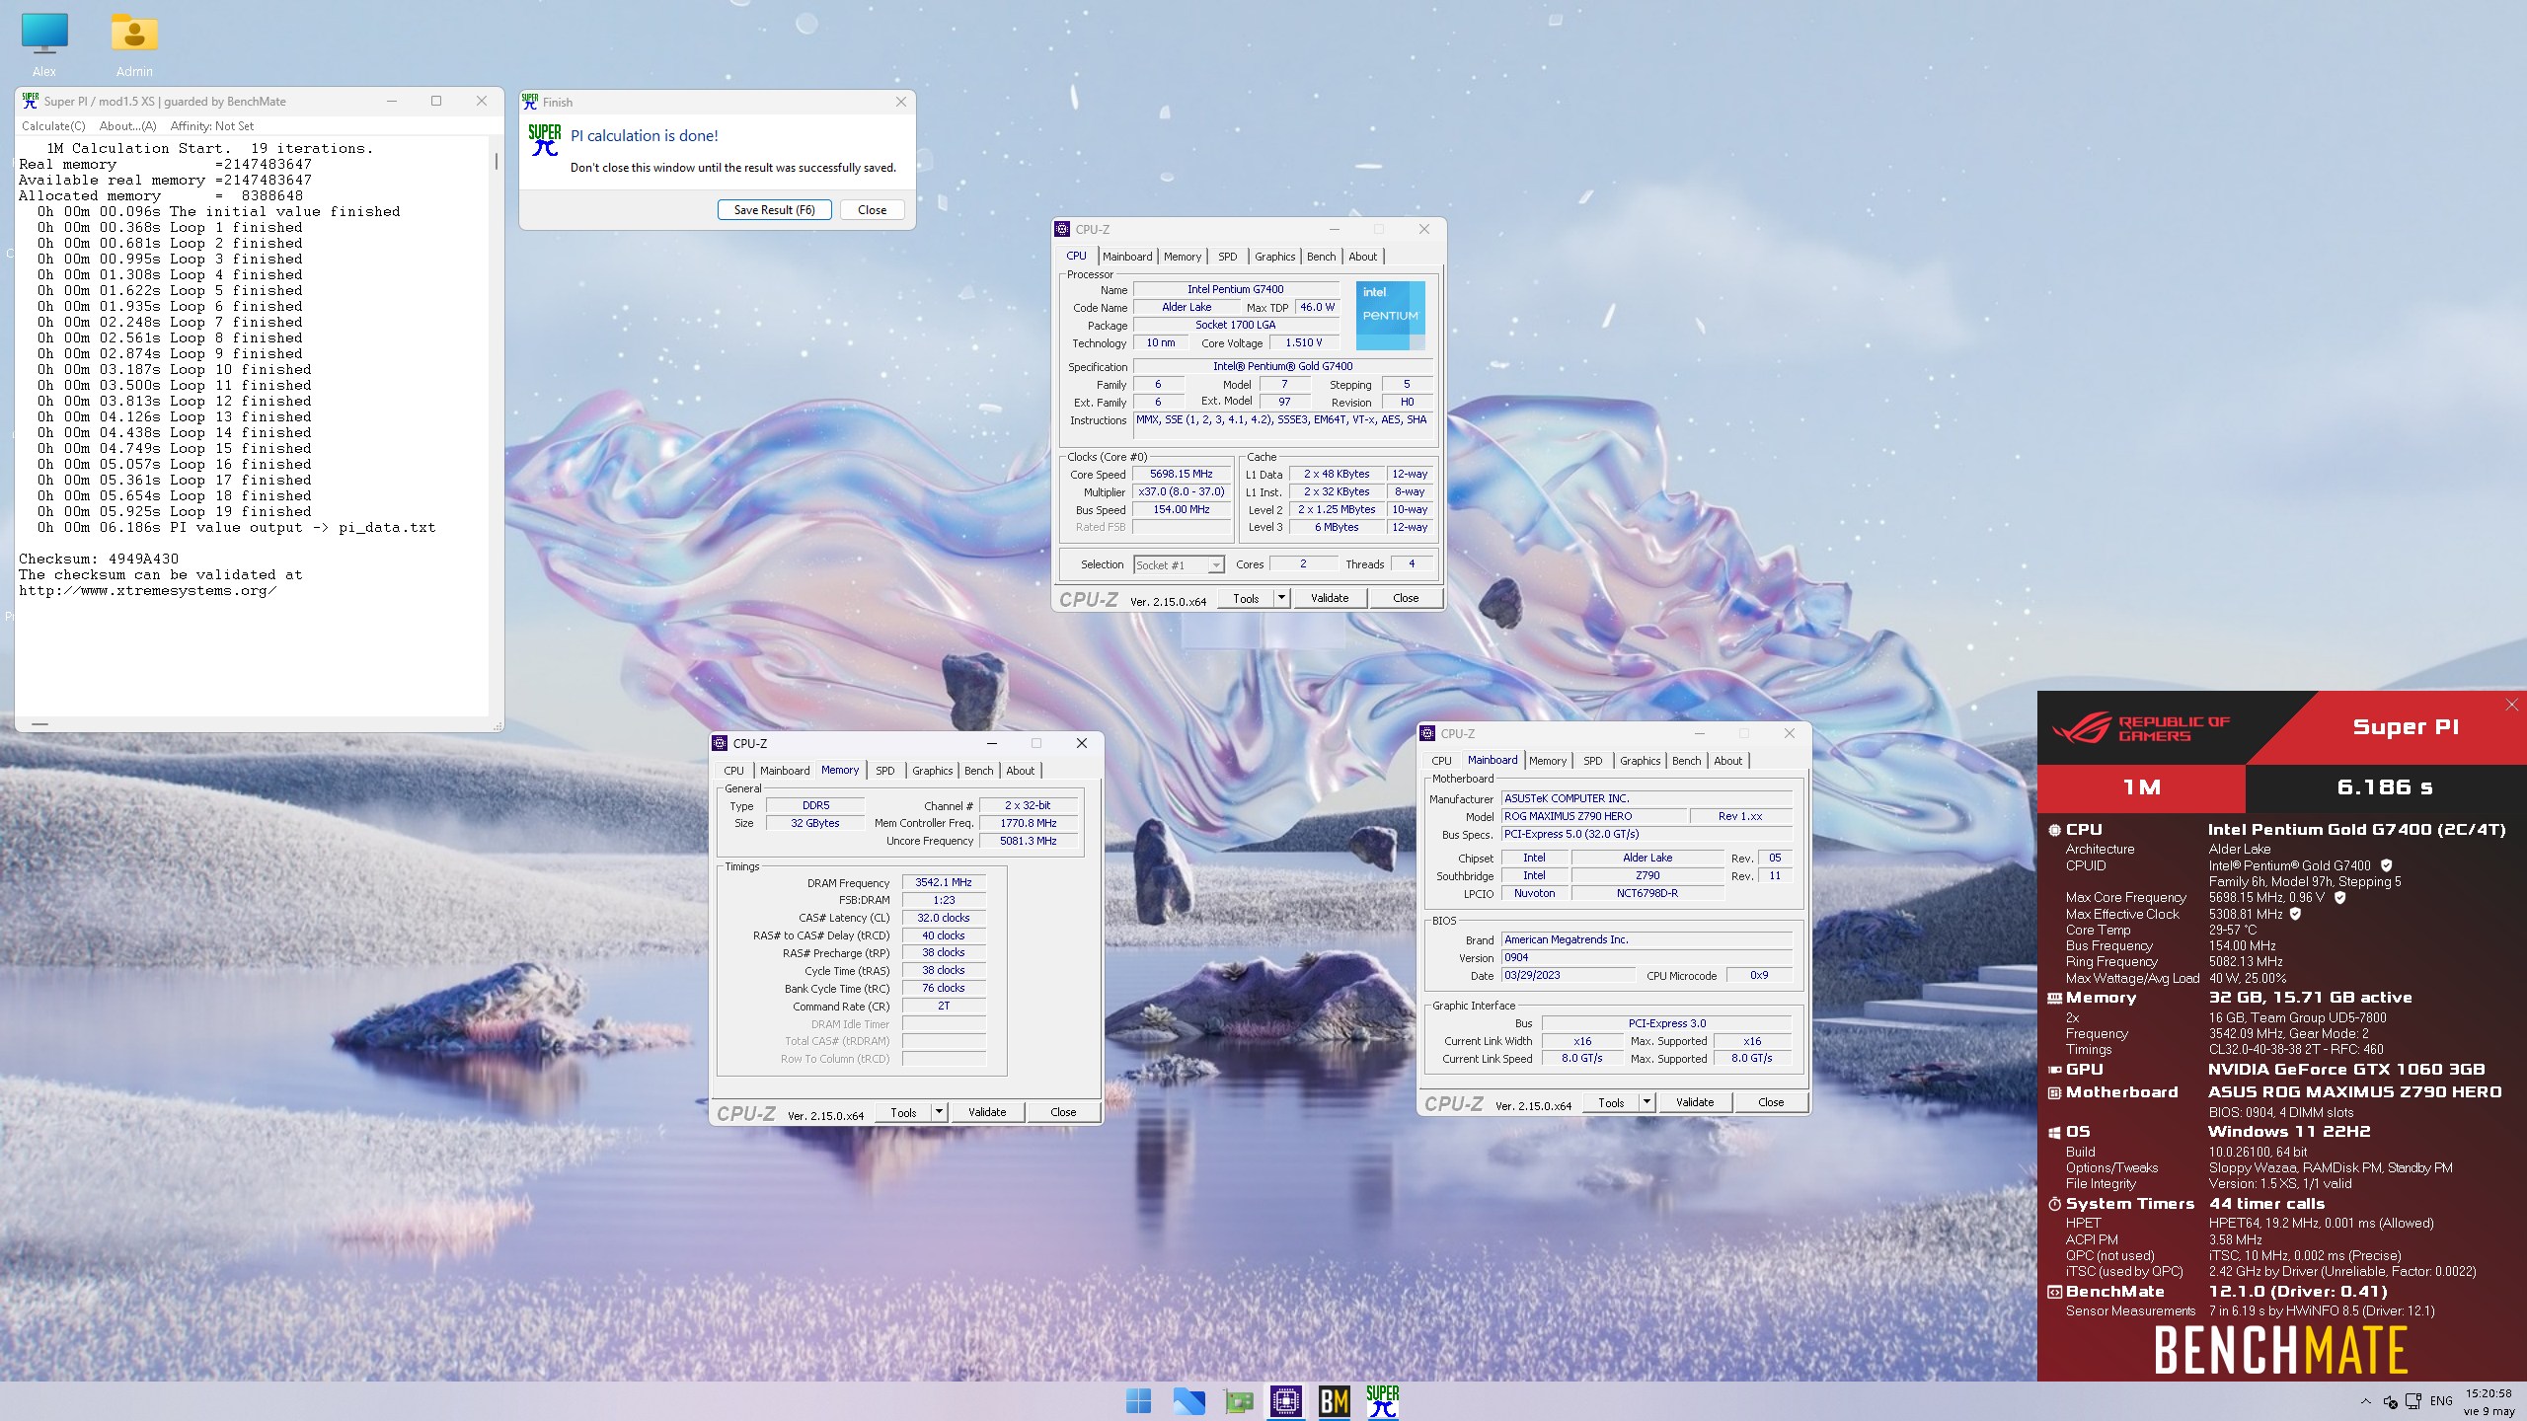Click the Super PI window title icon

tap(31, 101)
